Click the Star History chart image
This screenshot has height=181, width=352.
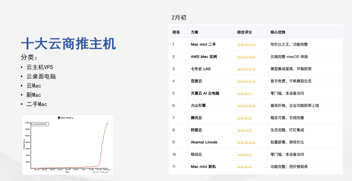coord(67,145)
